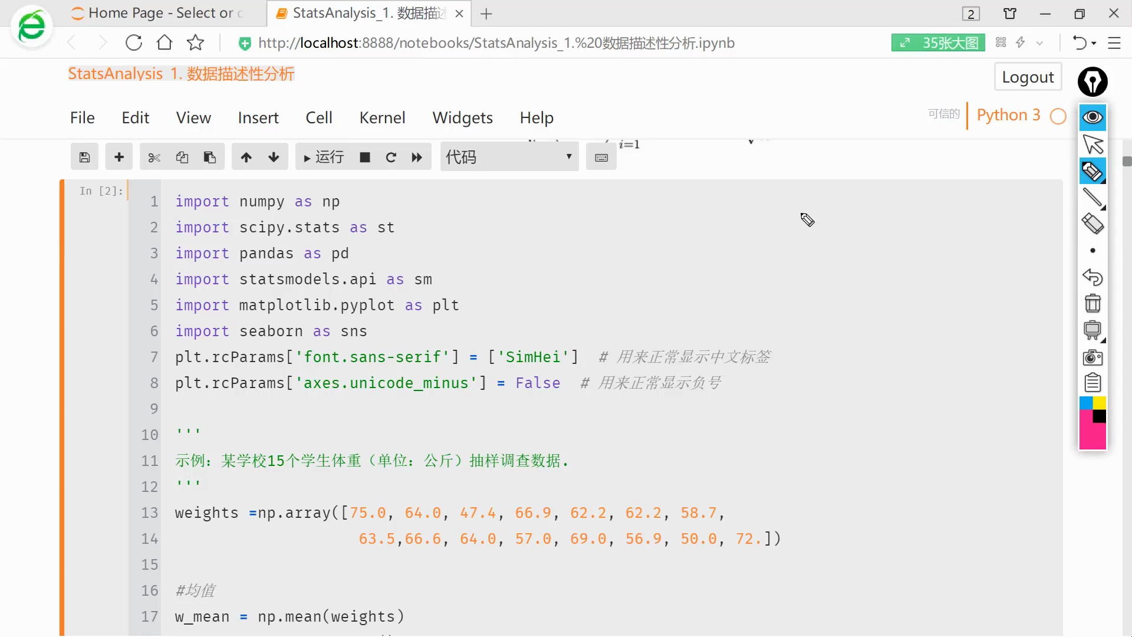Click the pen nib annotation launcher

[x=1092, y=81]
